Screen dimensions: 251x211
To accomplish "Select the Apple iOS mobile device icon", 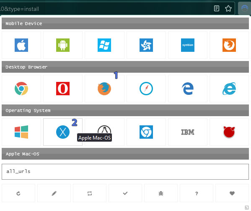I will 21,45.
